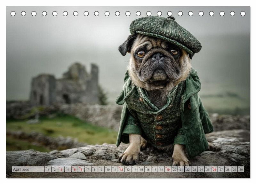Select day 15 on the calendar
The width and height of the screenshot is (256, 184).
coord(141,170)
